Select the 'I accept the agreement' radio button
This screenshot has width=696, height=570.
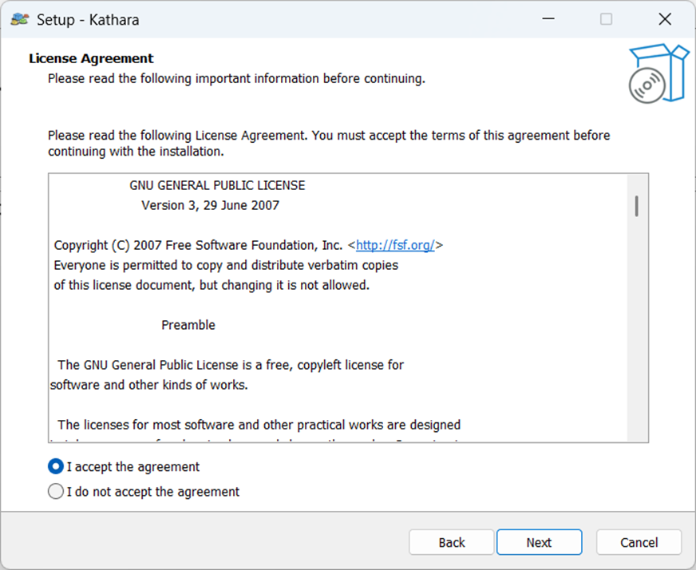click(55, 466)
